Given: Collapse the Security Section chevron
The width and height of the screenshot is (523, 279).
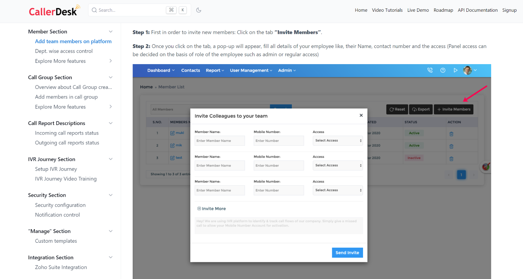Looking at the screenshot, I should tap(110, 195).
